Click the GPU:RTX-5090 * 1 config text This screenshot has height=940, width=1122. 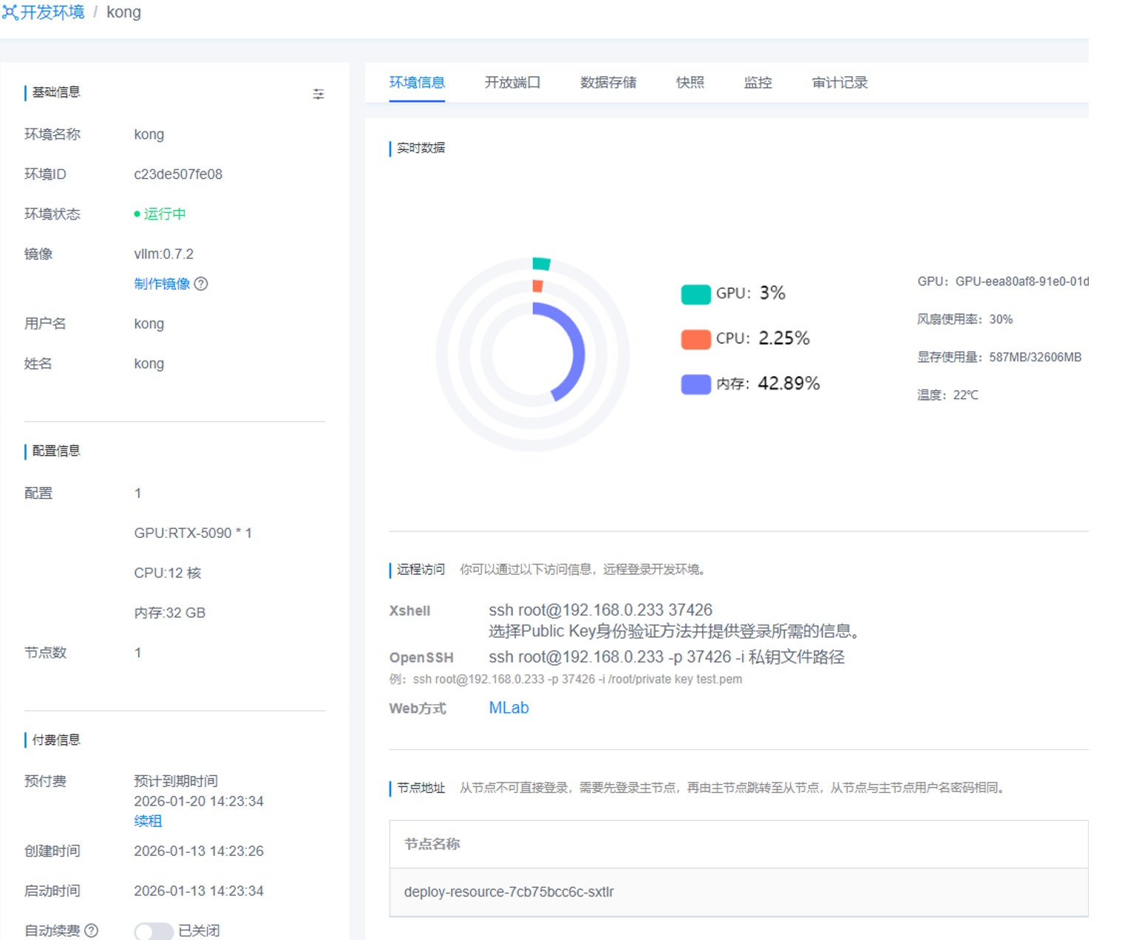193,534
